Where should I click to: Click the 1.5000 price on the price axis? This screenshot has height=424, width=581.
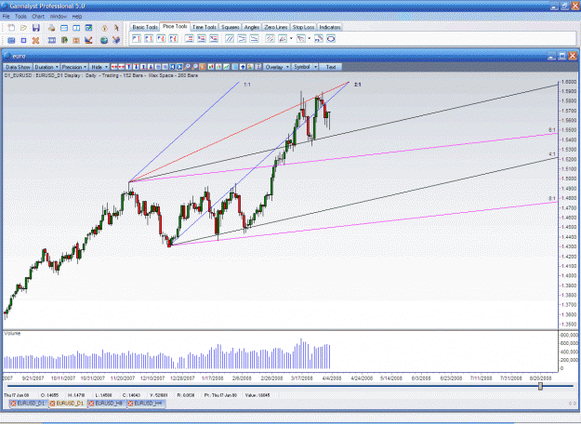[x=569, y=179]
